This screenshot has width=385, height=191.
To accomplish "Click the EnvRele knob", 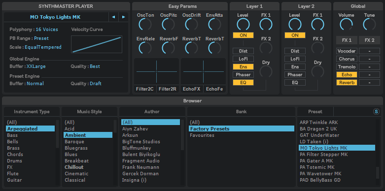I will pyautogui.click(x=145, y=48).
